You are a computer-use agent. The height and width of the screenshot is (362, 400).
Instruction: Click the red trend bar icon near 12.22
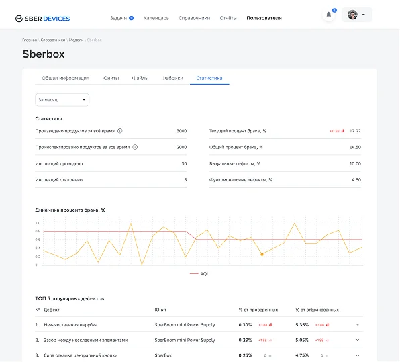[x=342, y=131]
